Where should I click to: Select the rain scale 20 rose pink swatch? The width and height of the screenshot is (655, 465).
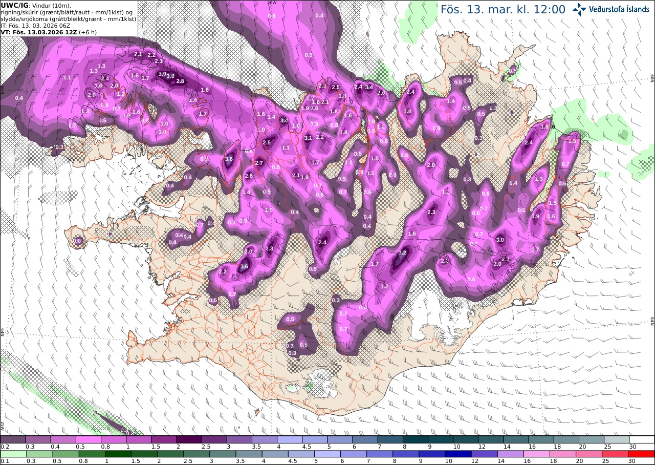coord(589,454)
